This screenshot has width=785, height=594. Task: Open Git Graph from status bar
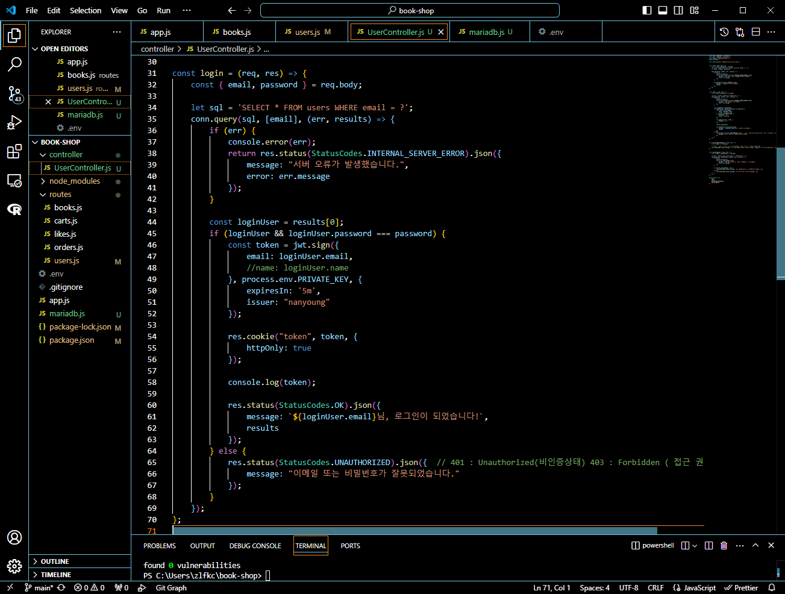click(171, 587)
